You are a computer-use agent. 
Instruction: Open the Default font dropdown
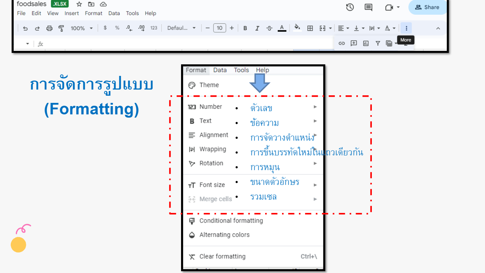click(x=181, y=28)
